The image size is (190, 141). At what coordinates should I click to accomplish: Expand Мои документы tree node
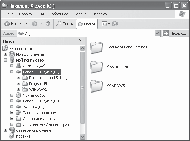tap(5, 54)
